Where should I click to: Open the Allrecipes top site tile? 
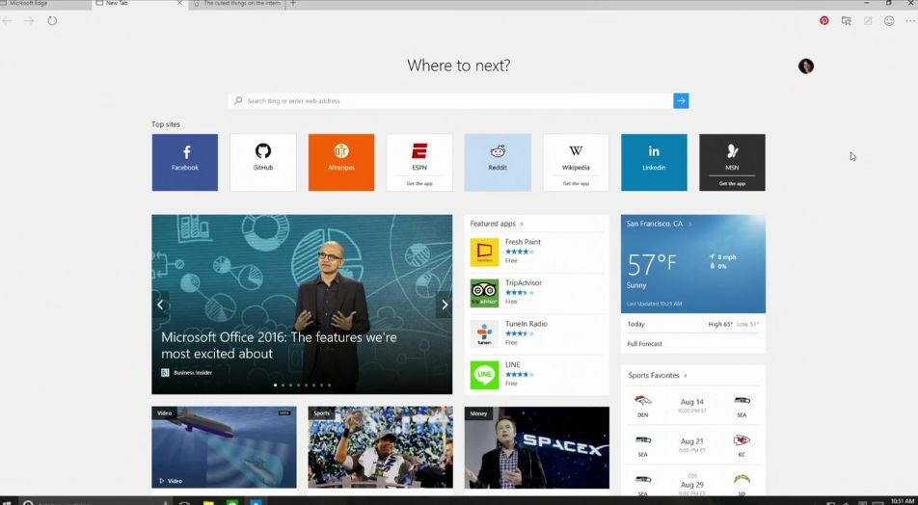(x=341, y=162)
